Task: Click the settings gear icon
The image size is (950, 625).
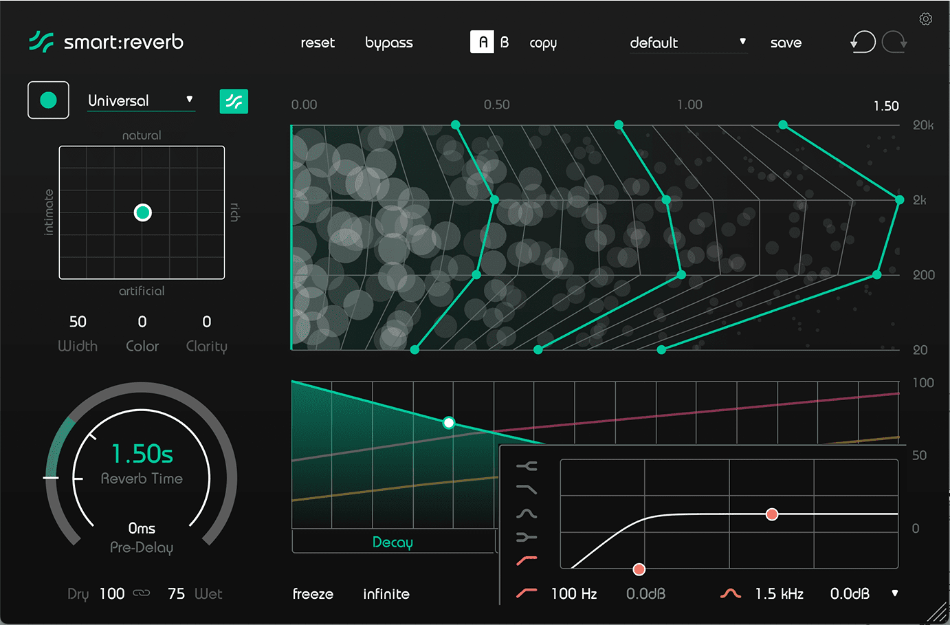Action: pyautogui.click(x=925, y=19)
